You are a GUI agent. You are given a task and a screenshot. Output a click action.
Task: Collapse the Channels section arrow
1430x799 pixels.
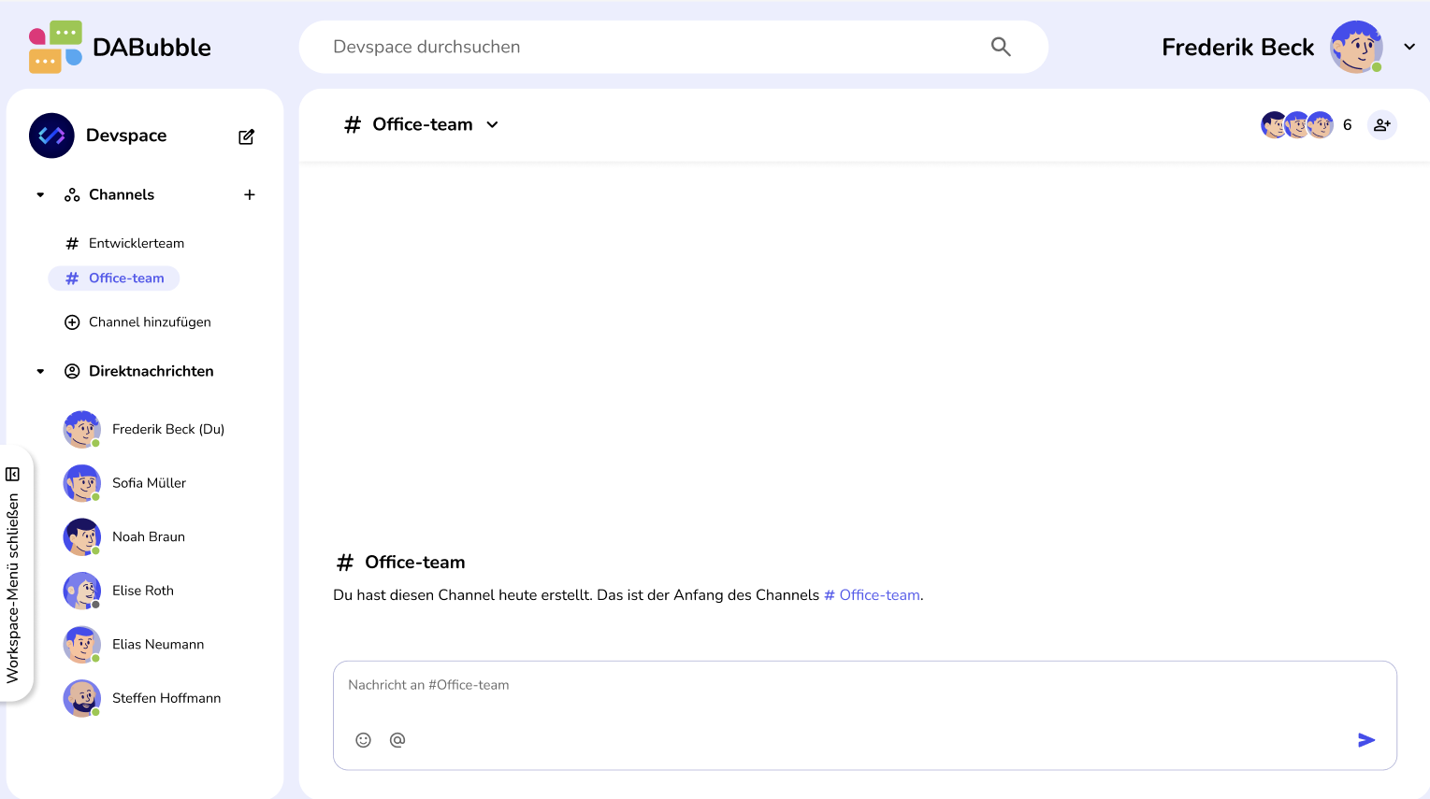[40, 195]
